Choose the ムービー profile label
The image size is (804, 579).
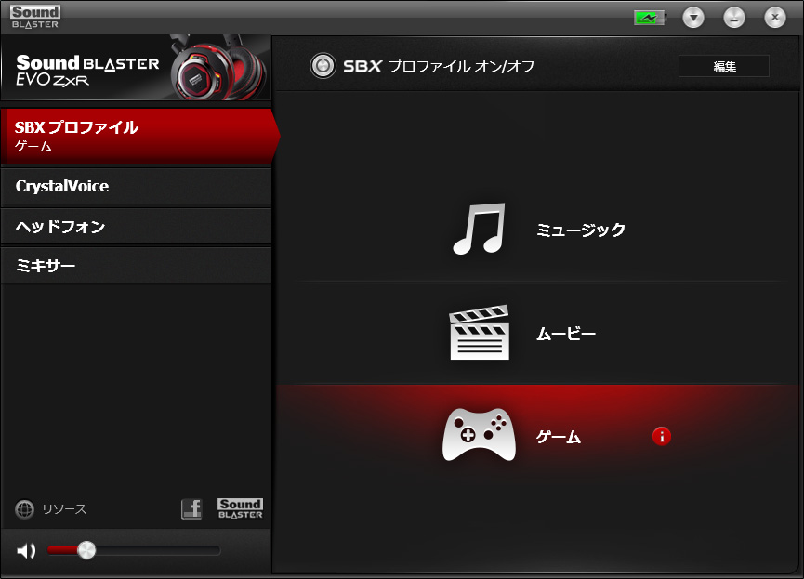566,334
